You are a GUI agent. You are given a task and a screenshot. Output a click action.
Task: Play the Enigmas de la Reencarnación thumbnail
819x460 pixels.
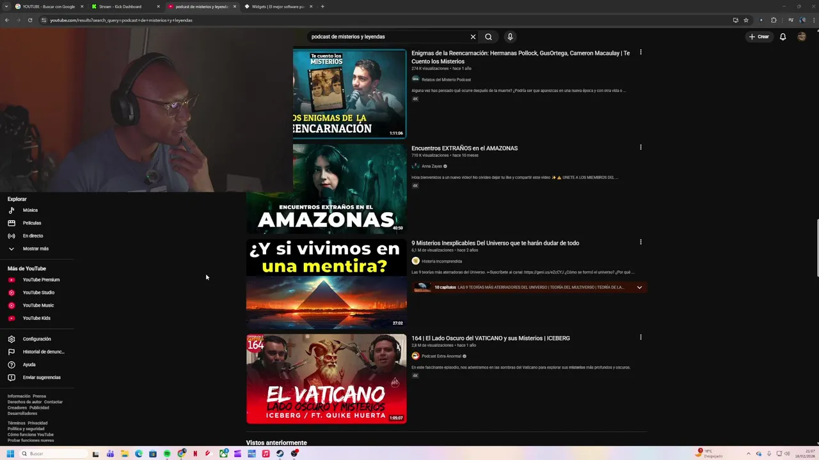[349, 93]
